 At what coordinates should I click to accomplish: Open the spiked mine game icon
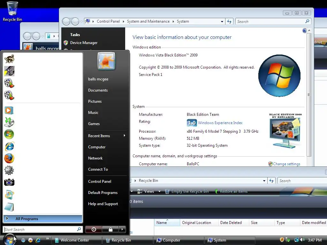tap(9, 170)
